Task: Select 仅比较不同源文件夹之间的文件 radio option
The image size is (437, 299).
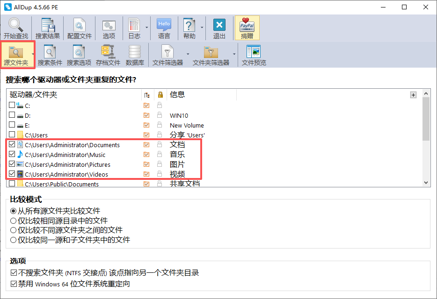Action: (x=66, y=230)
